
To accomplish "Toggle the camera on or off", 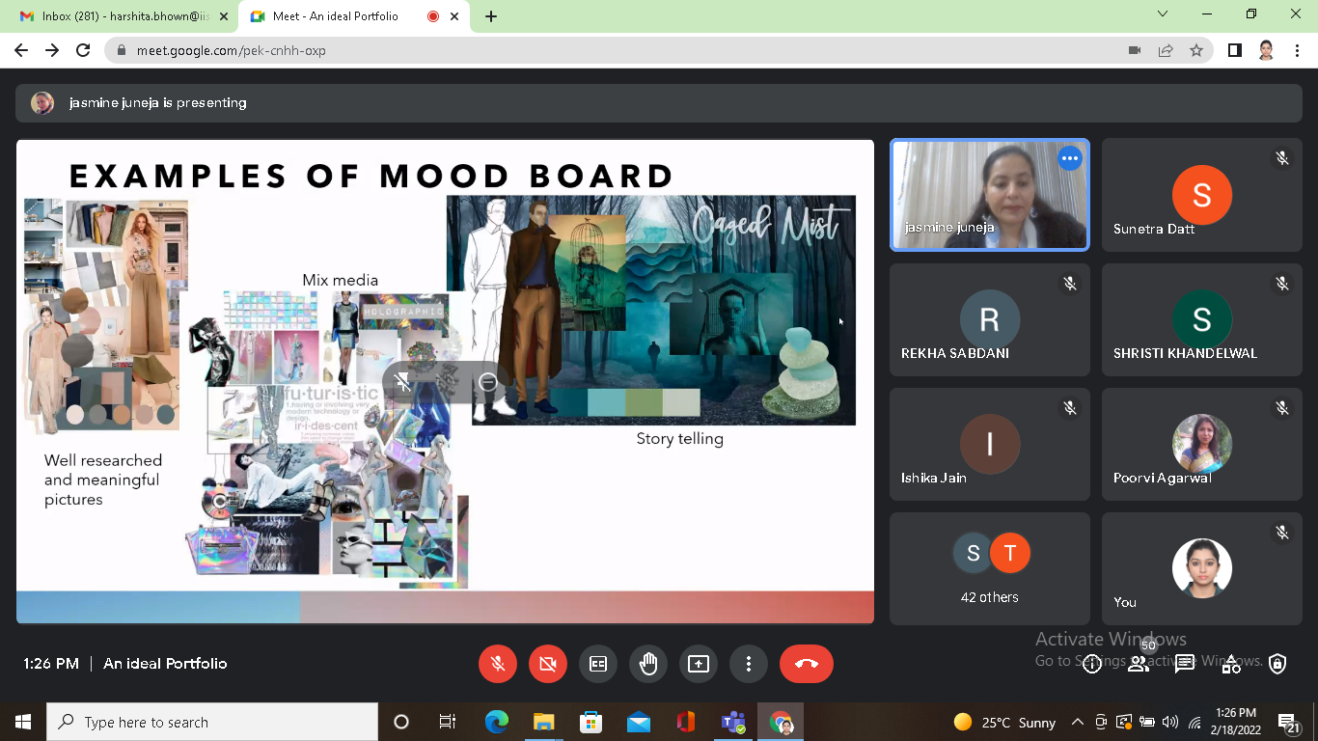I will [x=548, y=664].
